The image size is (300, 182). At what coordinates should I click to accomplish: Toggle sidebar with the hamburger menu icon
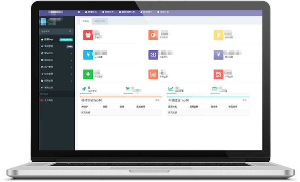click(x=78, y=12)
